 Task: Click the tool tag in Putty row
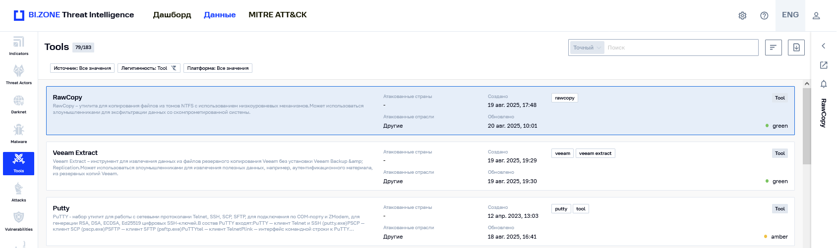coord(581,209)
